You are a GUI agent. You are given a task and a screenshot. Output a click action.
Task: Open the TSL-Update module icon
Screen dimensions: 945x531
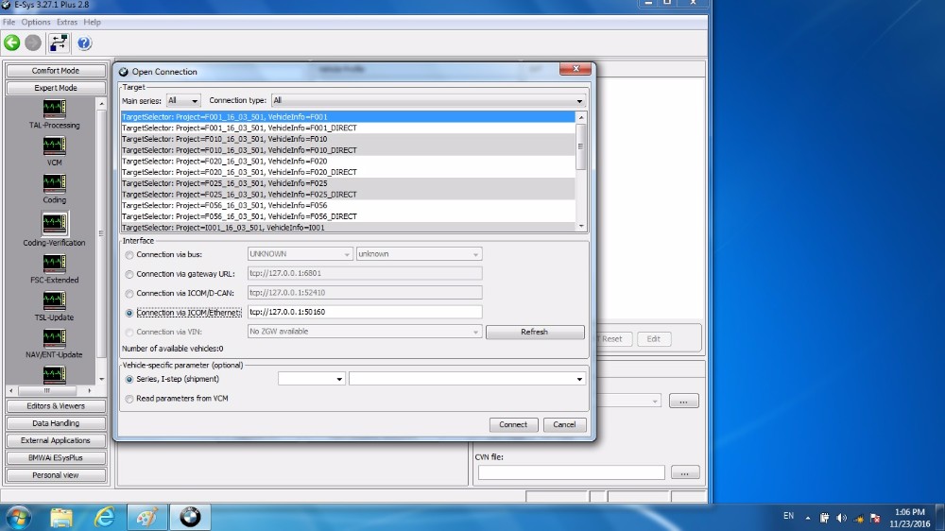pos(55,300)
